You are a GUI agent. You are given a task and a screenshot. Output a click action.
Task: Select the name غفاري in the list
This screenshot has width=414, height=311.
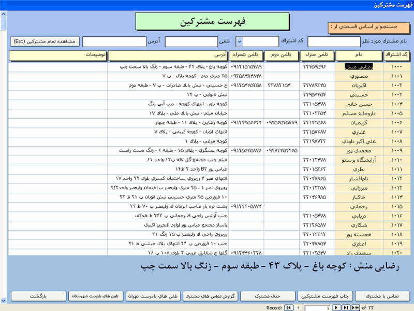359,132
